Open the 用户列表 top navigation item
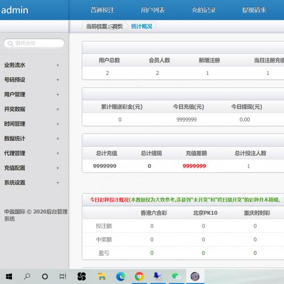 click(153, 10)
